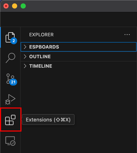The height and width of the screenshot is (153, 137).
Task: Click the EXPLORER panel title
Action: tap(41, 35)
